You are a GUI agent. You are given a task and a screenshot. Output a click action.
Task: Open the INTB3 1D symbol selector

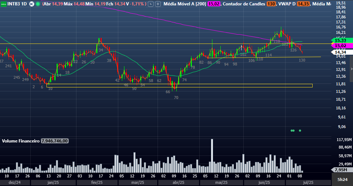tap(18, 4)
